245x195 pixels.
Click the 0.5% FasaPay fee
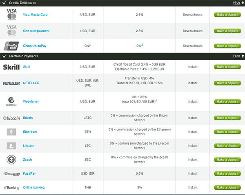point(140,173)
